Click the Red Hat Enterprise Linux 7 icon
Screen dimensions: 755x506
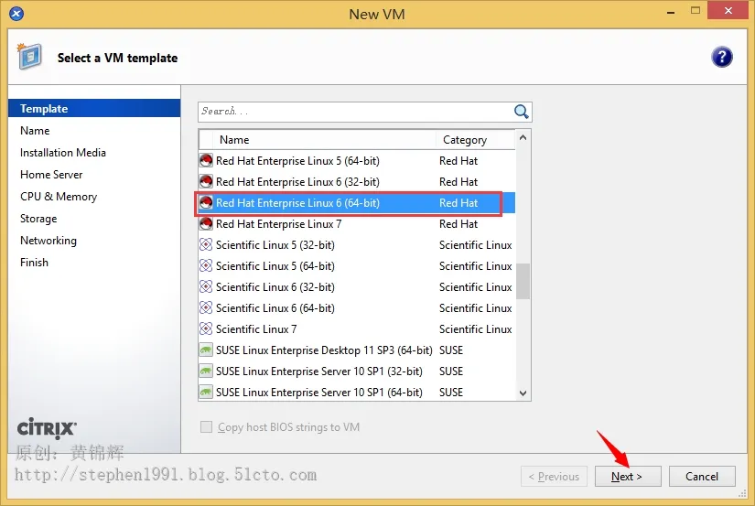point(206,224)
